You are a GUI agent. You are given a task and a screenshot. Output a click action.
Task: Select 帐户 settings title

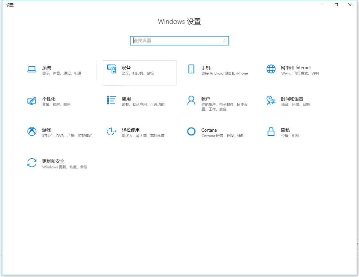pyautogui.click(x=206, y=99)
